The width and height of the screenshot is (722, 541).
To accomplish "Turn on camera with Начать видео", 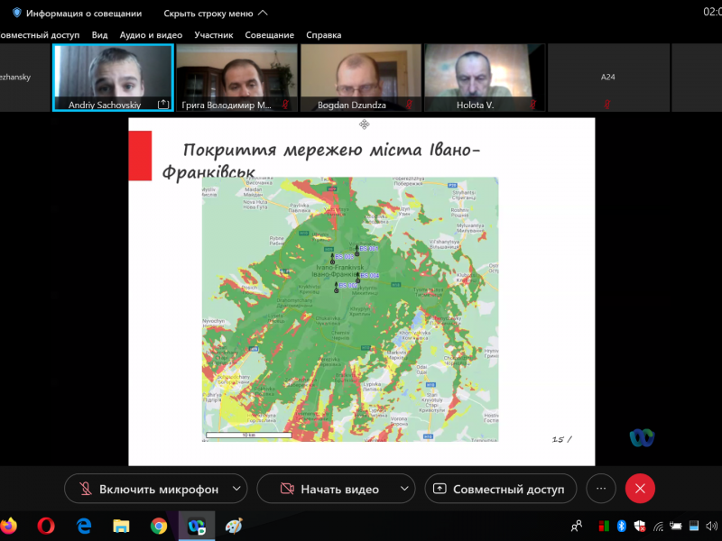I will tap(328, 489).
